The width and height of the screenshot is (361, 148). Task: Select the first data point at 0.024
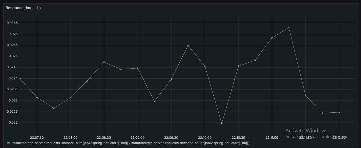[x=20, y=79]
